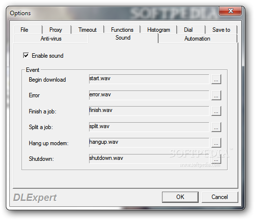Open the Timeout tab
The width and height of the screenshot is (255, 220).
coord(88,30)
